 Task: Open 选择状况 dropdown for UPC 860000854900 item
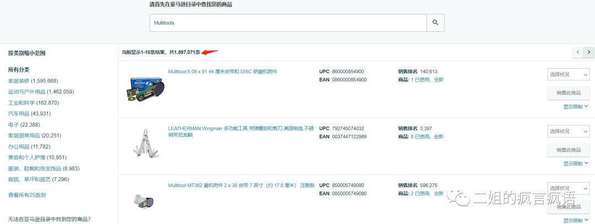(x=569, y=74)
